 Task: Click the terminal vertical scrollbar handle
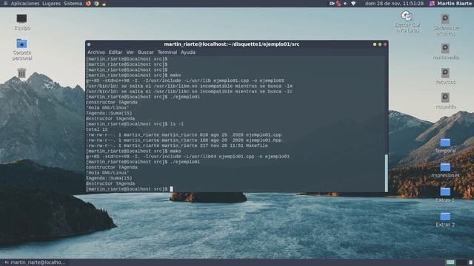(387, 173)
